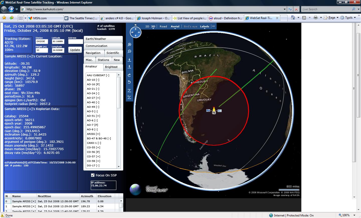Open the zoom level dropdown in status bar
This screenshot has width=361, height=218.
coord(354,215)
